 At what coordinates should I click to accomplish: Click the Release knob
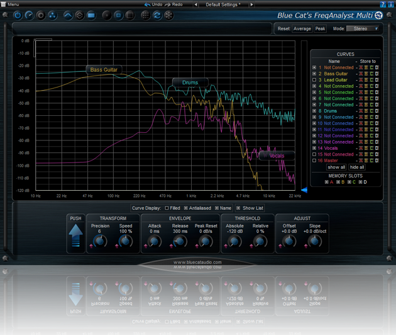tap(180, 241)
